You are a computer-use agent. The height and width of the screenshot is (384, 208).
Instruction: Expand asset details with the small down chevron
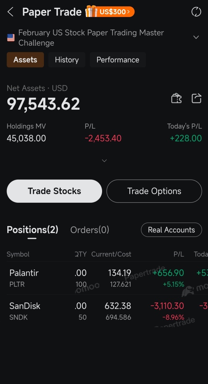point(104,161)
